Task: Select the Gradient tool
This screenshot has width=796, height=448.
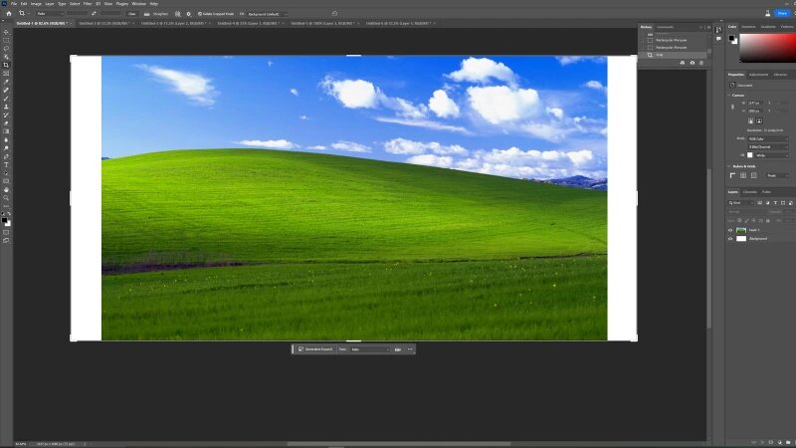Action: click(x=6, y=131)
